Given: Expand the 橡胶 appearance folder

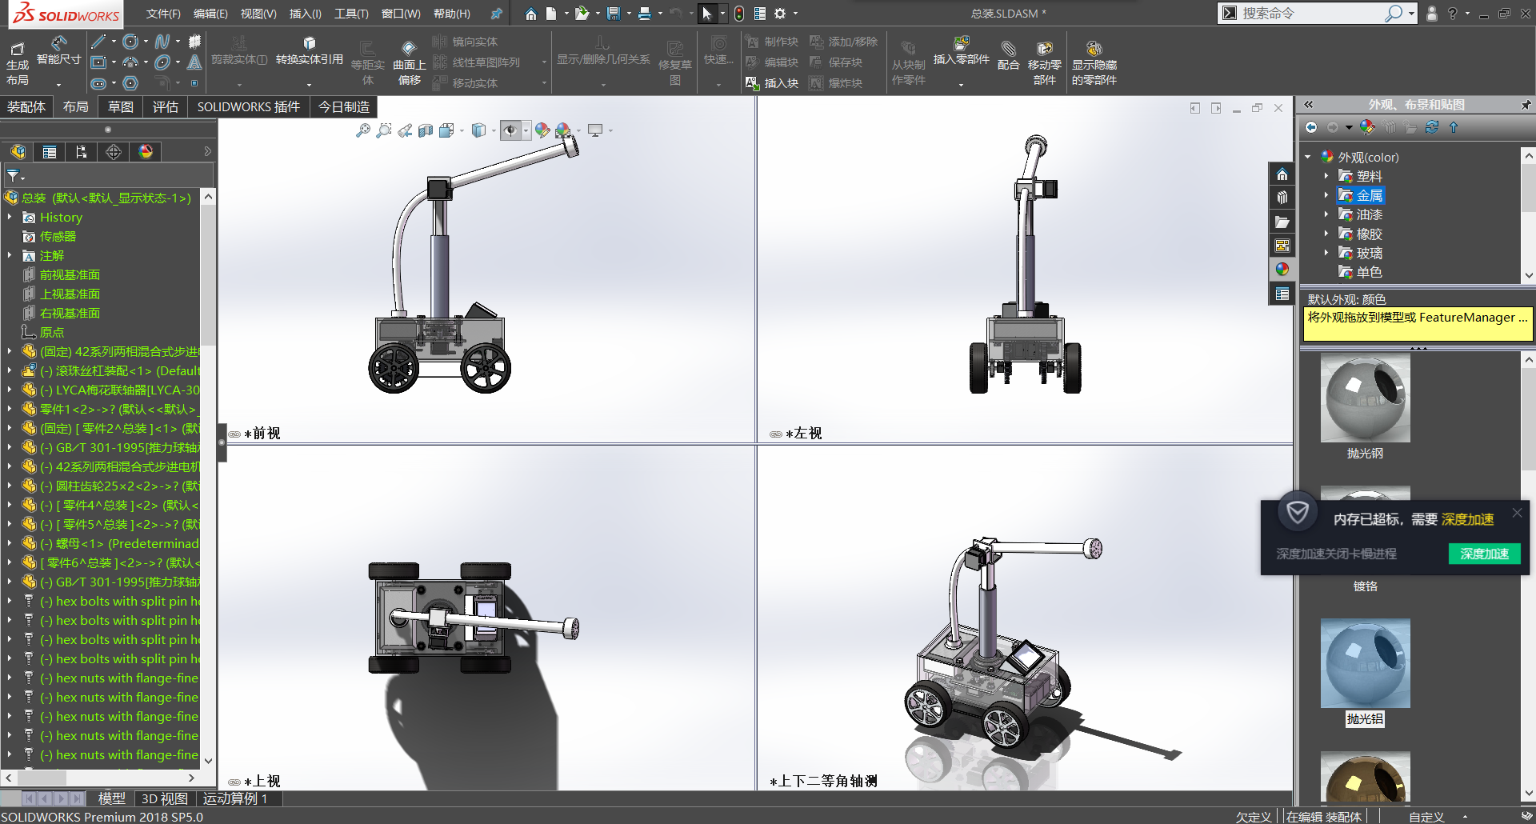Looking at the screenshot, I should pyautogui.click(x=1326, y=234).
